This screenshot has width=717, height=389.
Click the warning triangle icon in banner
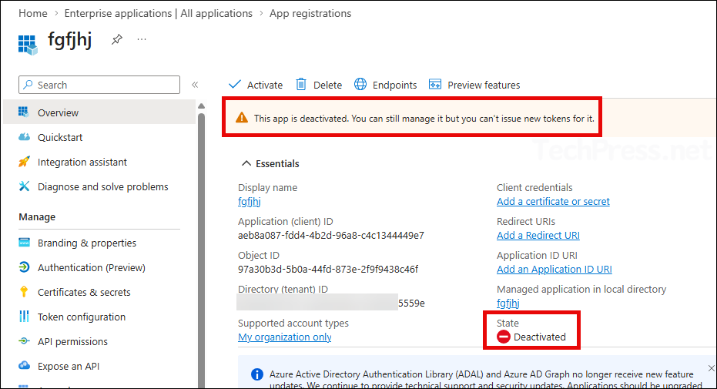pyautogui.click(x=242, y=118)
